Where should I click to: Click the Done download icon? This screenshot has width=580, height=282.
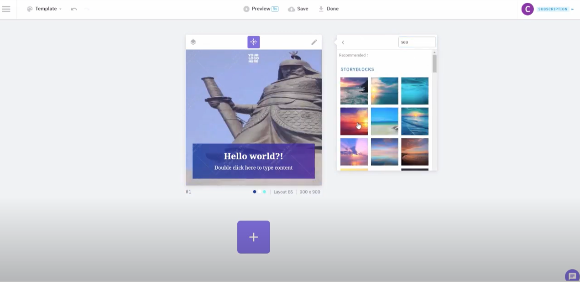click(320, 8)
